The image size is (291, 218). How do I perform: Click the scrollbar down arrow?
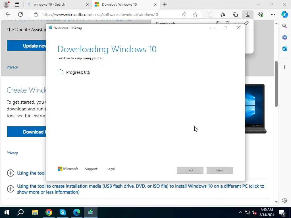276,202
